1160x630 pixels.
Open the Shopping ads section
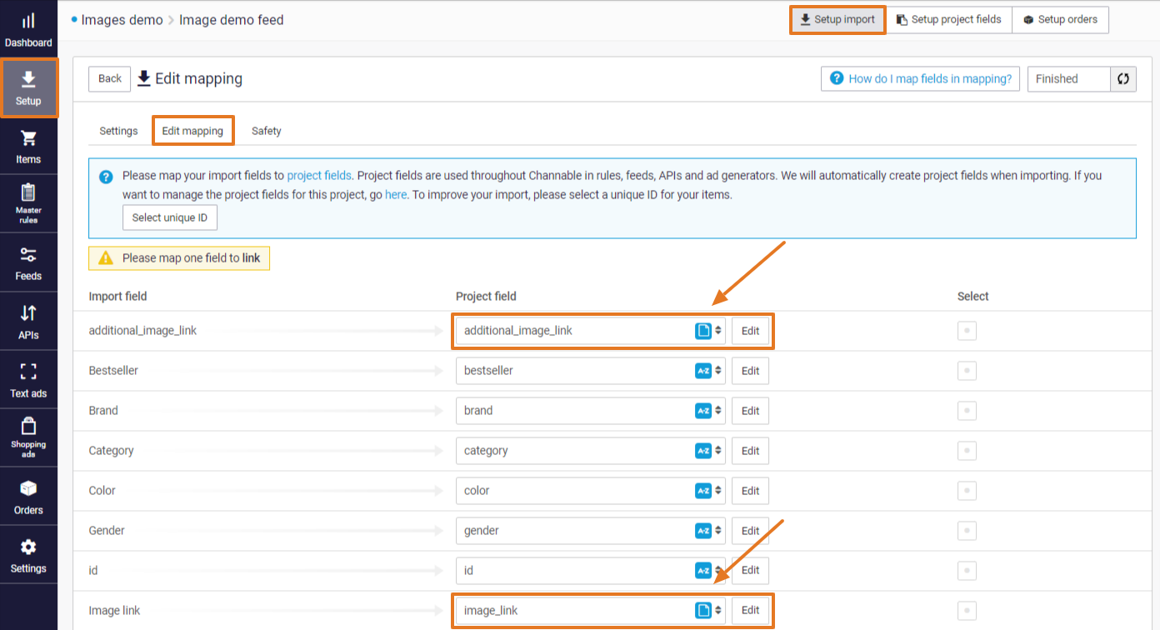(x=28, y=437)
